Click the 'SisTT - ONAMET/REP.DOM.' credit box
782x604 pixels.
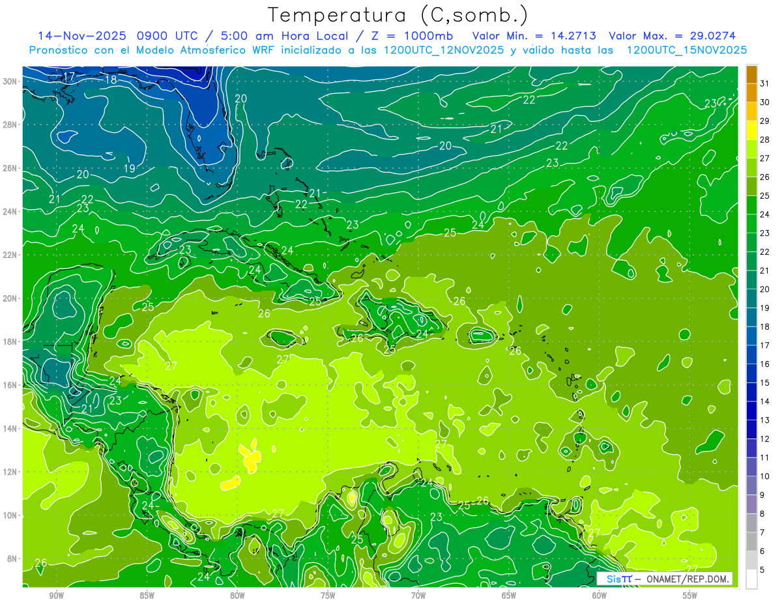tap(665, 579)
